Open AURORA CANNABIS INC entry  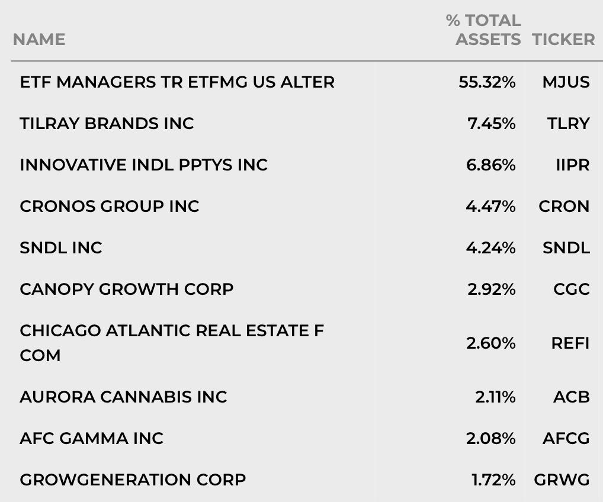tap(123, 397)
